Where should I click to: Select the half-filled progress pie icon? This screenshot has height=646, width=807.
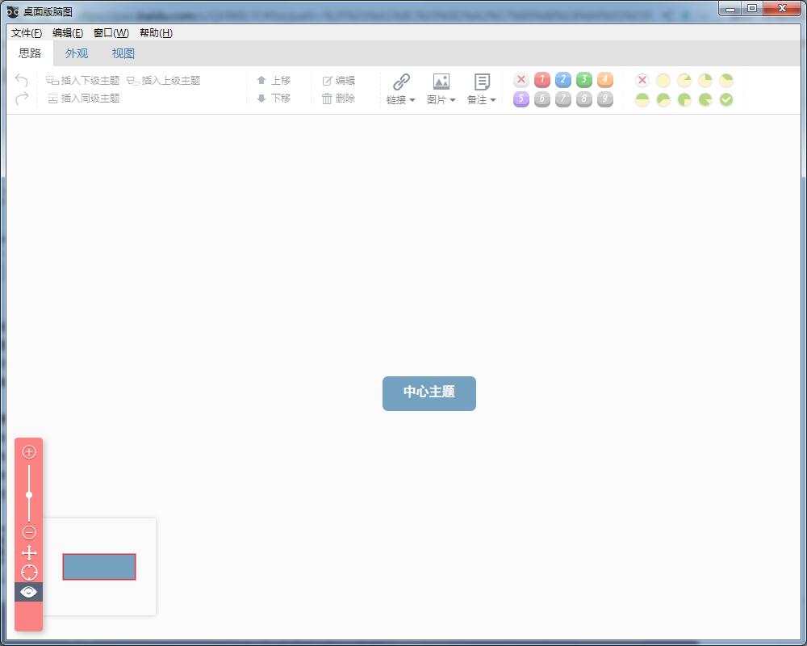(x=642, y=100)
